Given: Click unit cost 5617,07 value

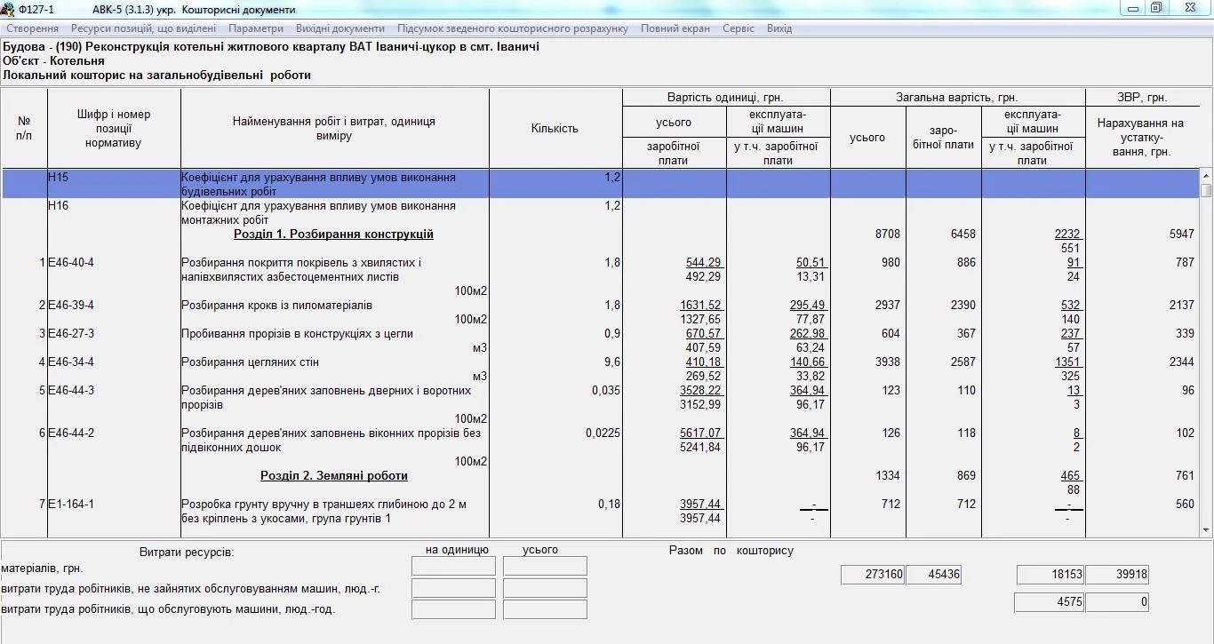Looking at the screenshot, I should [x=700, y=433].
